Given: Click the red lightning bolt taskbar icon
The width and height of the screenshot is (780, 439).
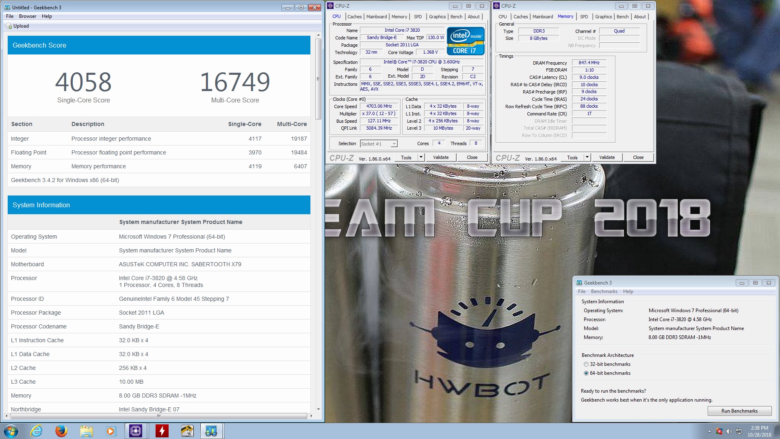Looking at the screenshot, I should 162,431.
